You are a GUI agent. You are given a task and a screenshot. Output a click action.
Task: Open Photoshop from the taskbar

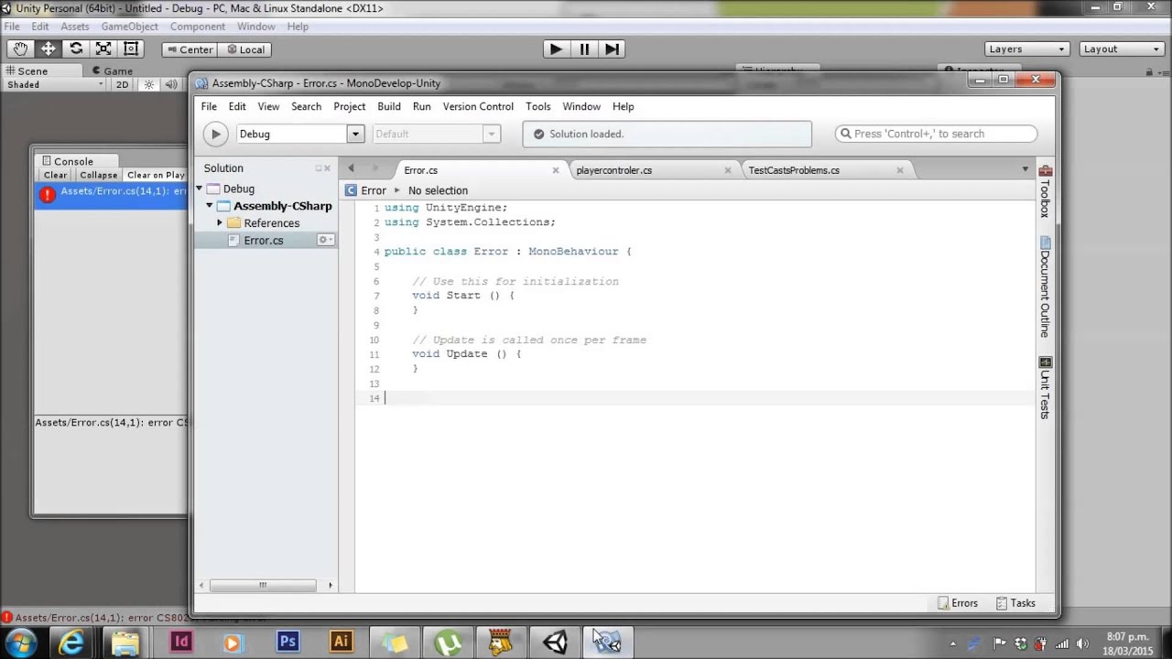tap(288, 643)
